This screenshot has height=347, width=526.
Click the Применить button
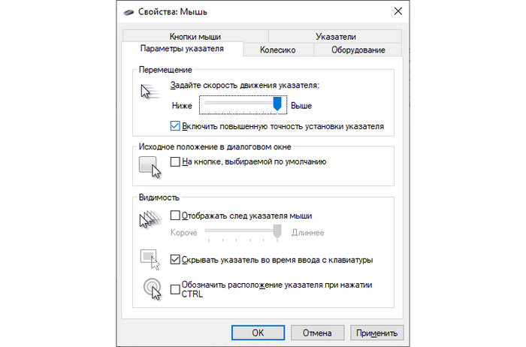tap(376, 333)
